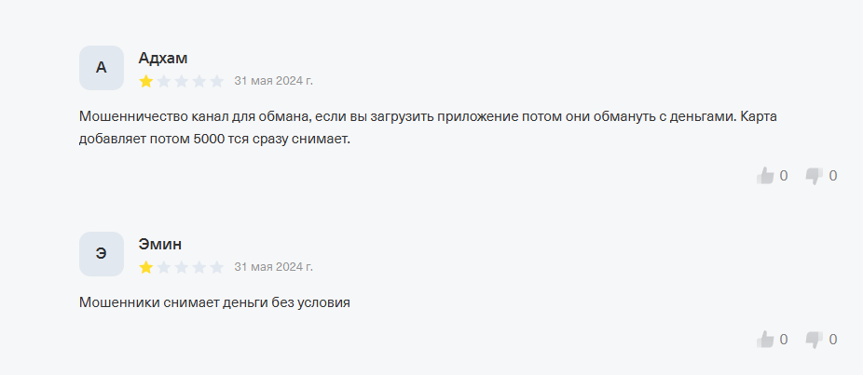Screen dimensions: 863x375
Task: Click Эмин's review text 'Мошенники снимает деньги'
Action: click(x=214, y=302)
